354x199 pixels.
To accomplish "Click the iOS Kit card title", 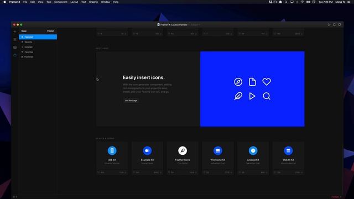I will (112, 160).
